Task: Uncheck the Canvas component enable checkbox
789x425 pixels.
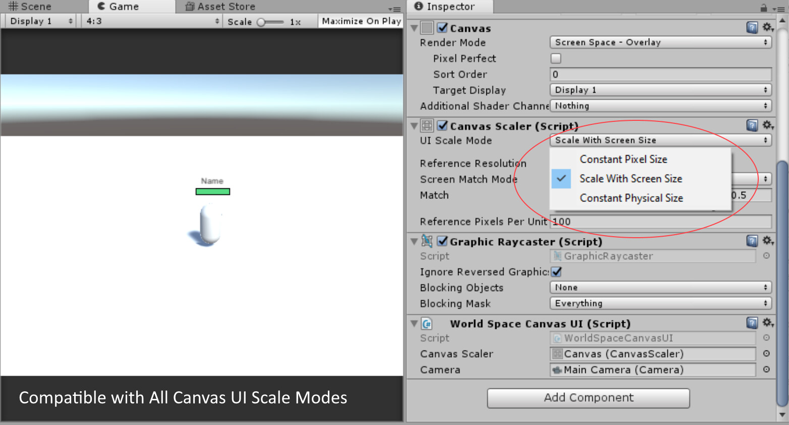Action: 442,28
